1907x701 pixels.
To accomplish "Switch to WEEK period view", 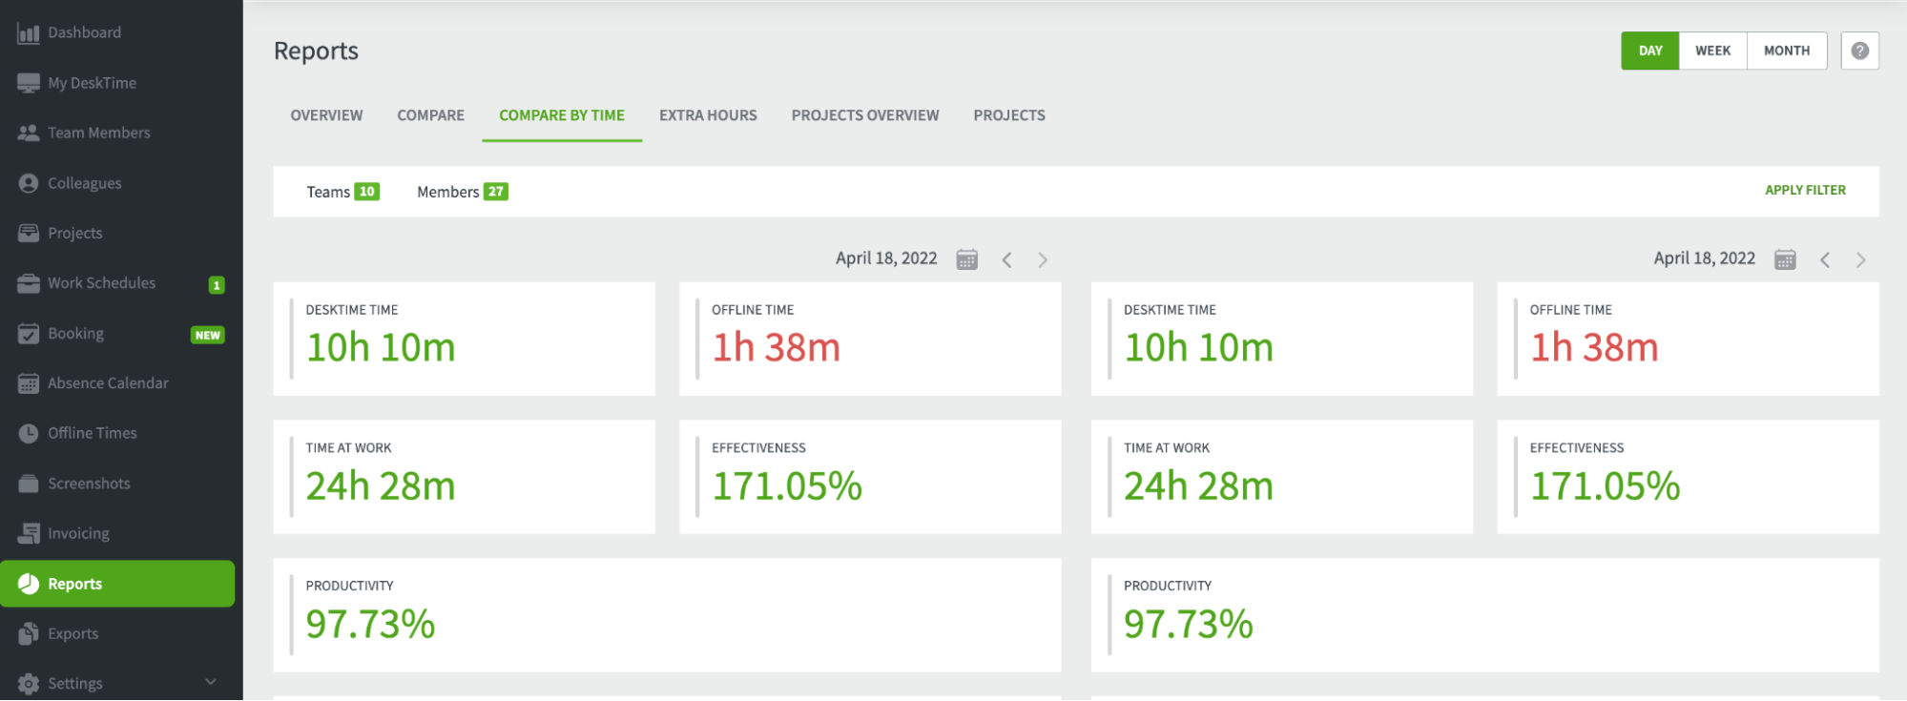I will coord(1712,51).
